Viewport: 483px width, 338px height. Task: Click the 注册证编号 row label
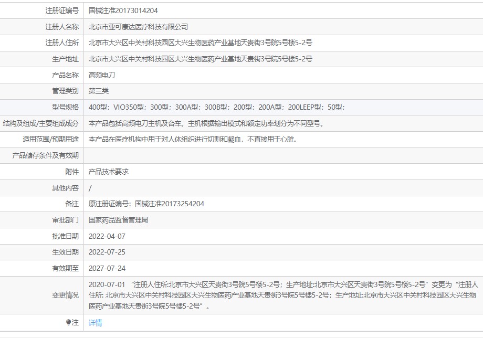pos(62,10)
